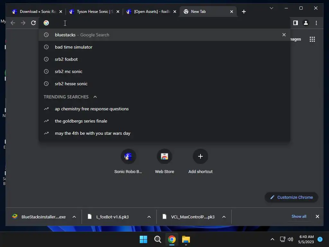The height and width of the screenshot is (247, 329).
Task: Open volume tray icon
Action: tap(290, 239)
